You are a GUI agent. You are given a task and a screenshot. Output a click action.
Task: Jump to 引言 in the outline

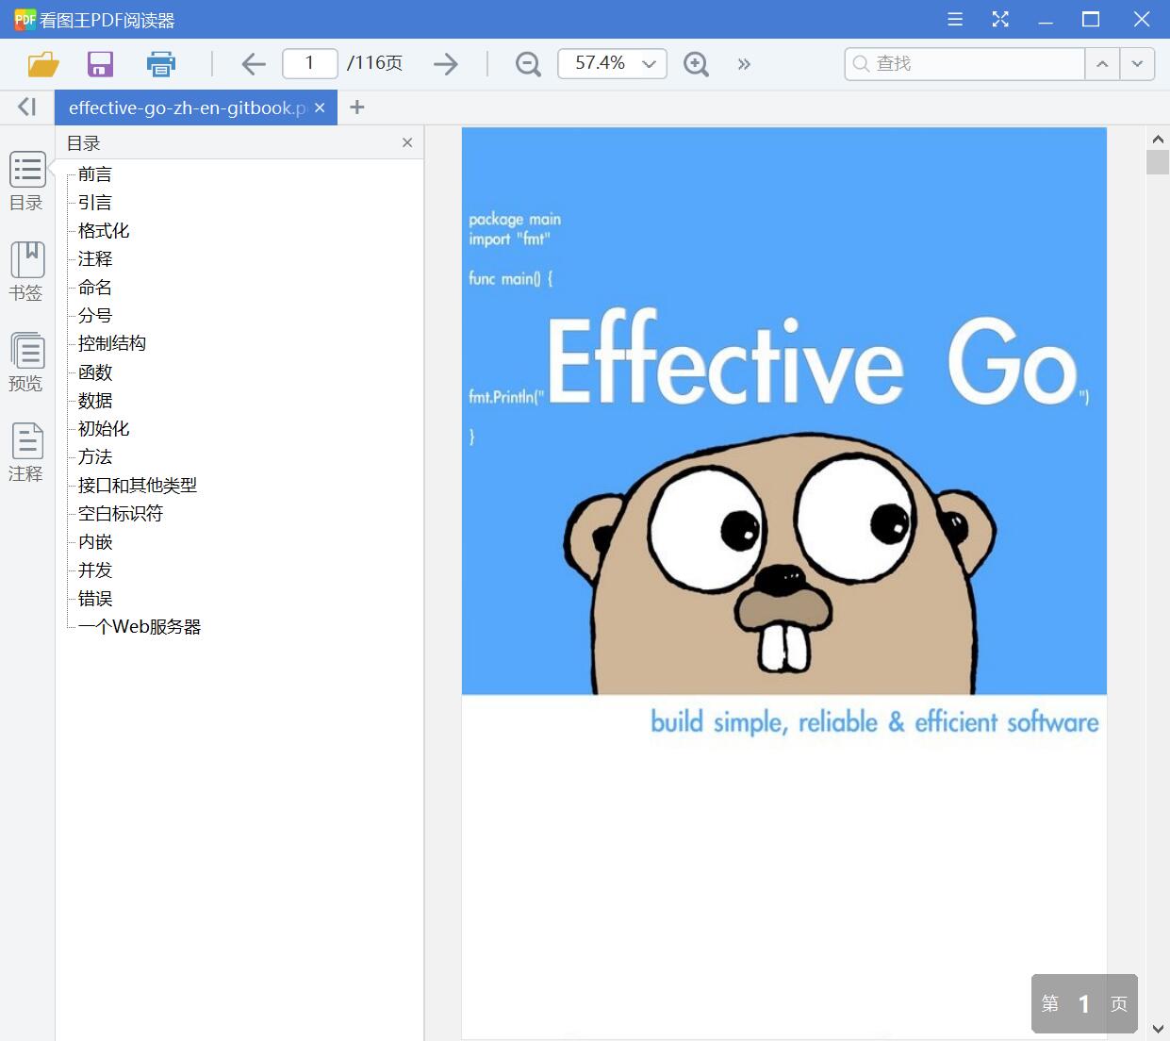coord(95,203)
